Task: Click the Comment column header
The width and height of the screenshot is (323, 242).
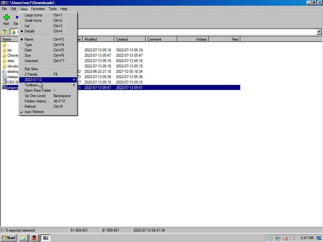Action: (x=161, y=39)
